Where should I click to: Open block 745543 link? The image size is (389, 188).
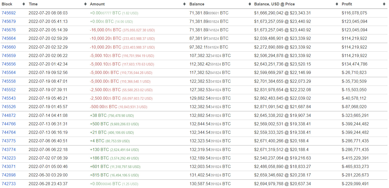point(9,98)
